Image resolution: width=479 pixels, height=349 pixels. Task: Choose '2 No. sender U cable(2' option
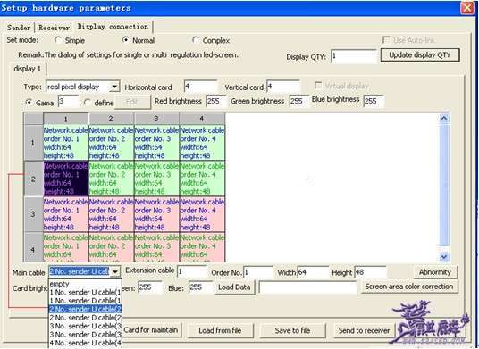point(85,309)
